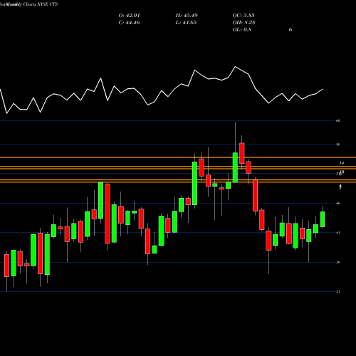Screen dimensions: 356x356
Task: Click the '46' price axis label
Action: (x=338, y=203)
